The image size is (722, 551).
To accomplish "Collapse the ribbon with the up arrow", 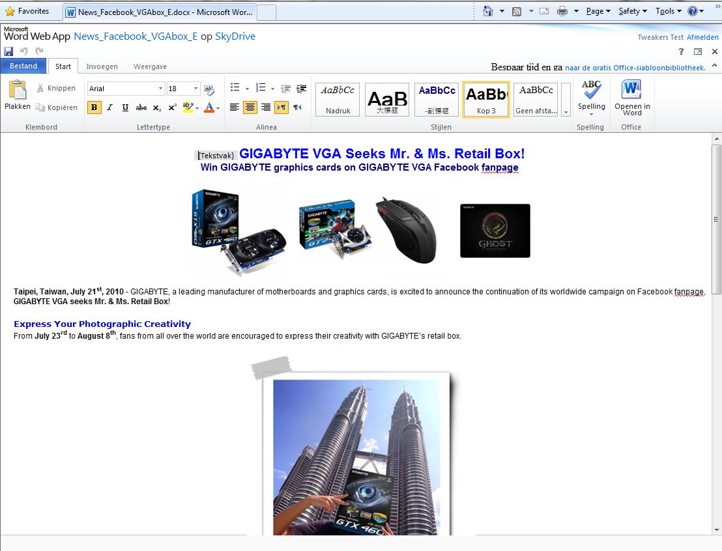I will point(714,66).
